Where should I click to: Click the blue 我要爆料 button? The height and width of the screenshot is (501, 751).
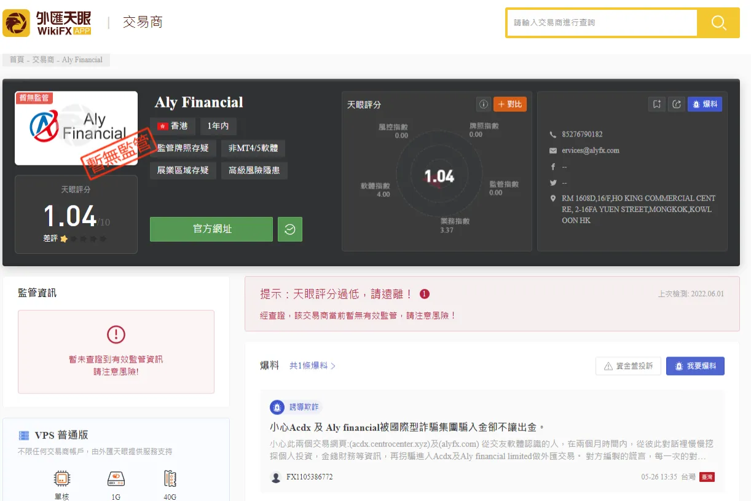click(695, 366)
